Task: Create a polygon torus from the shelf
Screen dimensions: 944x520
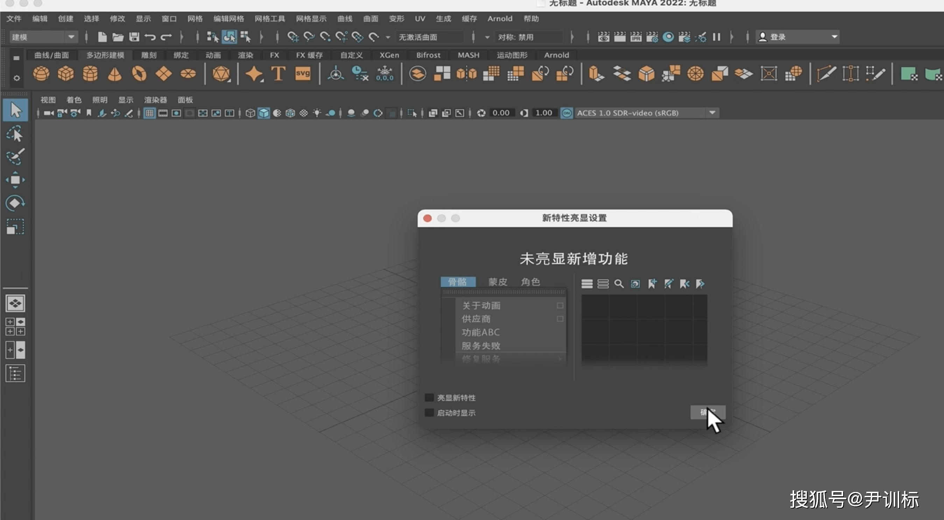Action: click(x=139, y=73)
